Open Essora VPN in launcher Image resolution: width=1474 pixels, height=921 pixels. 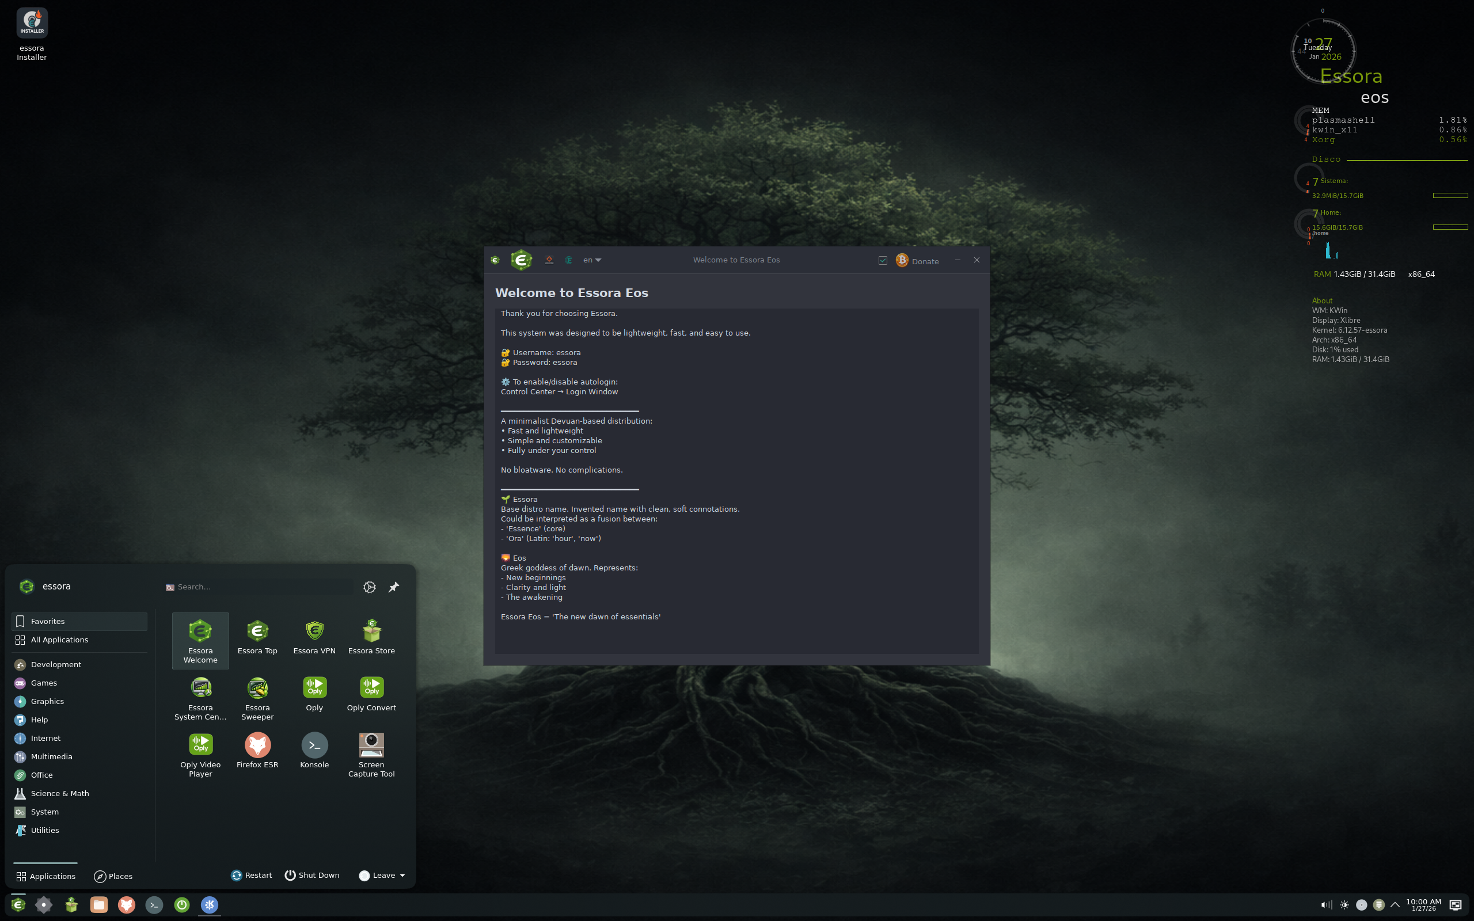pos(314,637)
